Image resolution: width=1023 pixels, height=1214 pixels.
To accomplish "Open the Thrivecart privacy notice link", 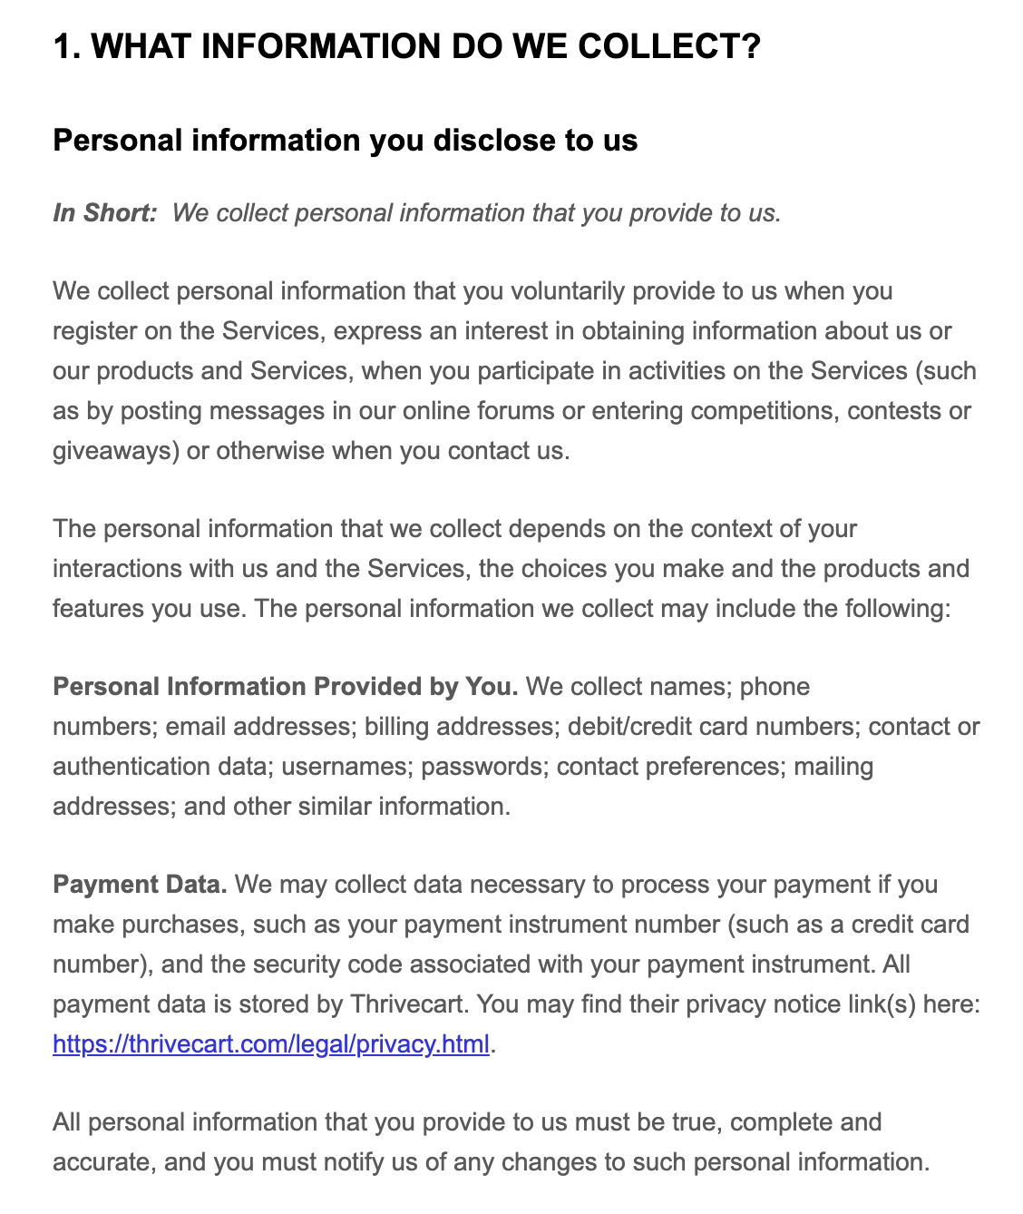I will 270,1044.
